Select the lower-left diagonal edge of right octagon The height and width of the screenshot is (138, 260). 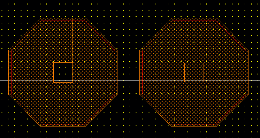click(x=155, y=111)
